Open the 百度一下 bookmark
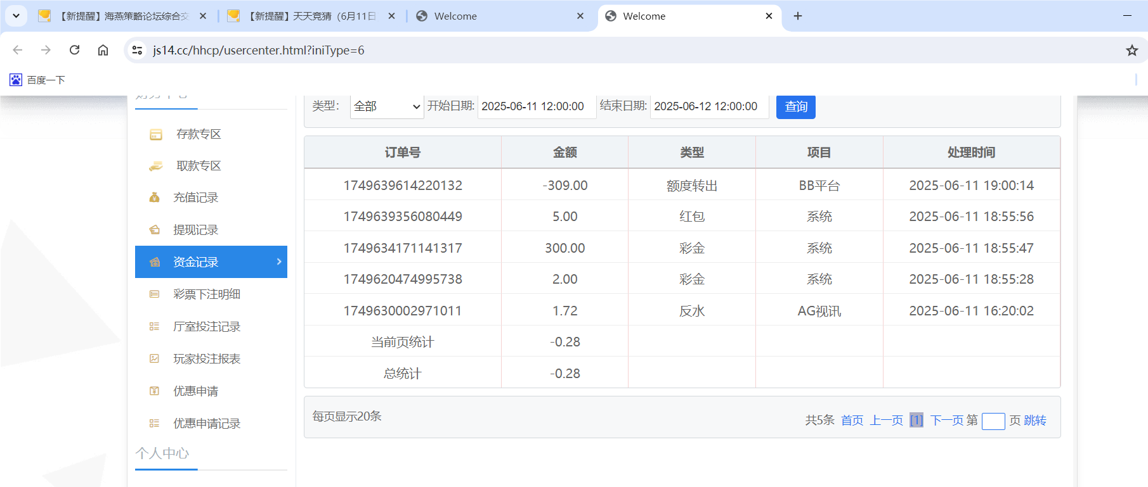This screenshot has width=1148, height=487. [38, 80]
